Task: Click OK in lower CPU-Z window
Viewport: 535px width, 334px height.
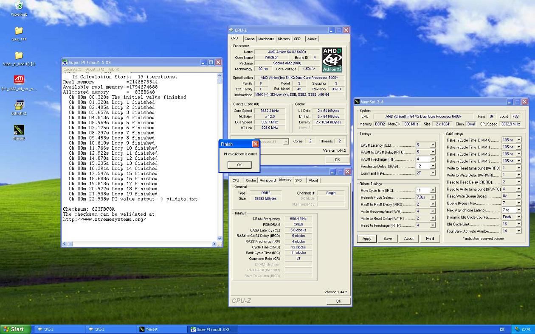Action: [338, 301]
